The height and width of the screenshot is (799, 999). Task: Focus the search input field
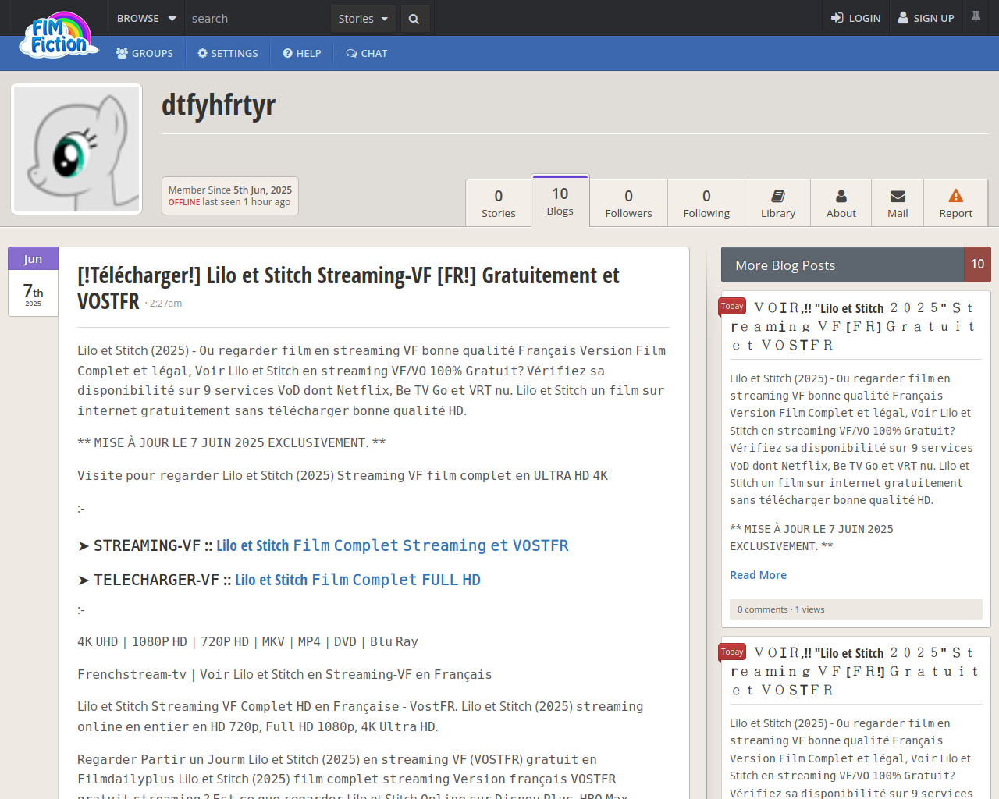(258, 18)
